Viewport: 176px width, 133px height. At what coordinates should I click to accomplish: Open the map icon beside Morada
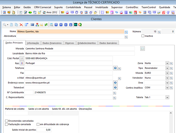(143, 48)
